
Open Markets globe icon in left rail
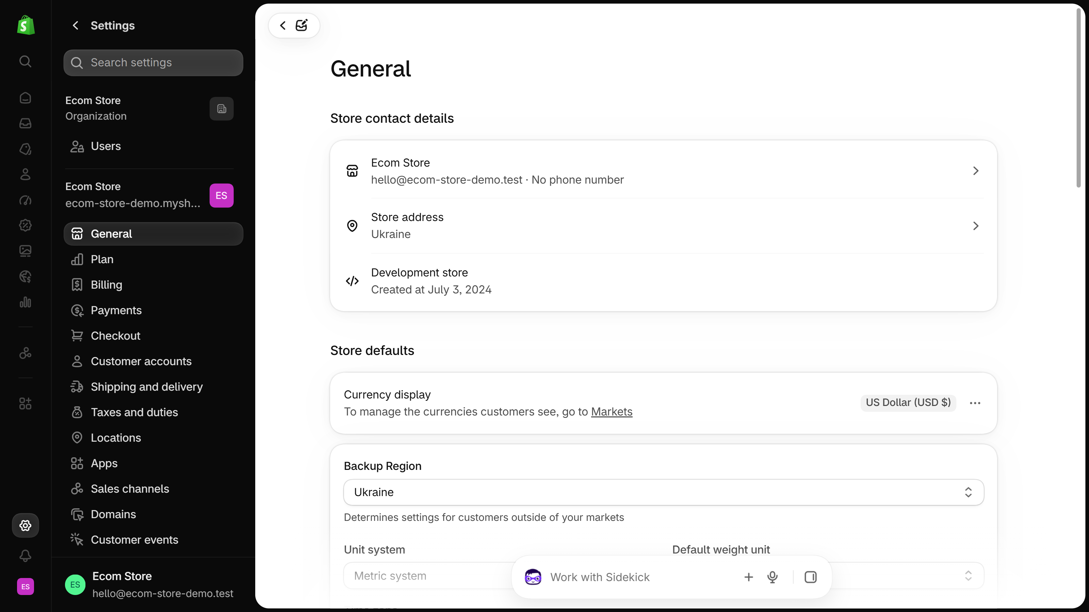click(x=26, y=277)
